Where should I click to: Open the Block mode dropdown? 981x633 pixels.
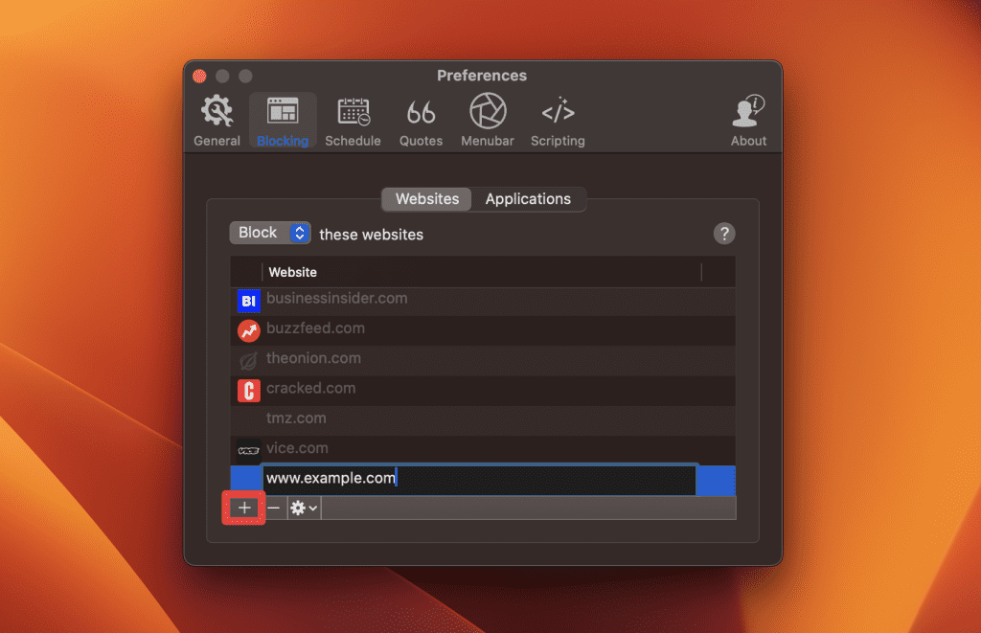point(270,233)
